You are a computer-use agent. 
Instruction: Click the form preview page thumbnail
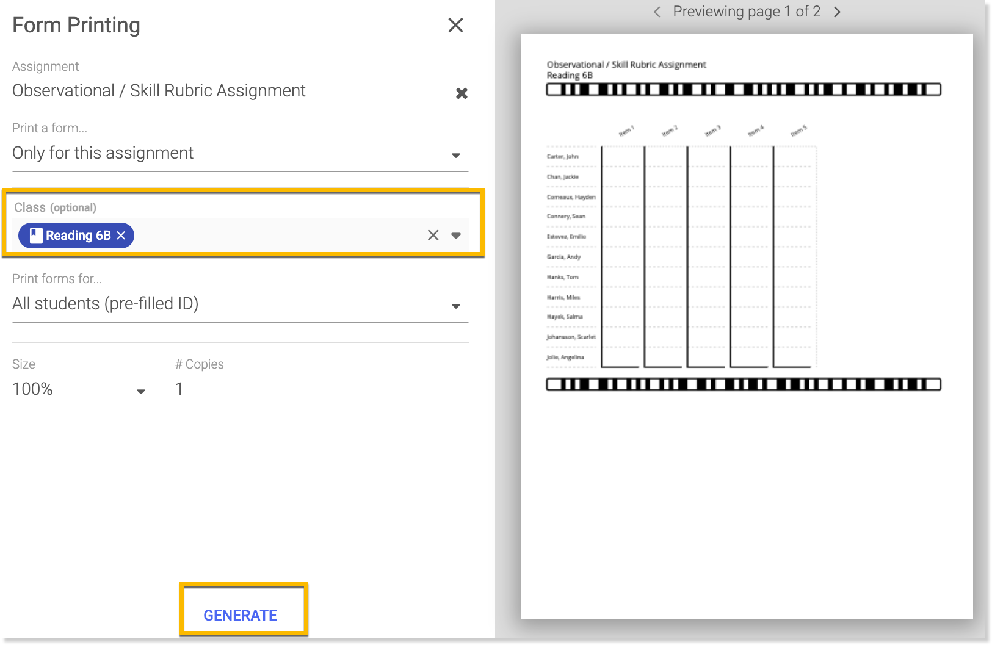point(746,326)
